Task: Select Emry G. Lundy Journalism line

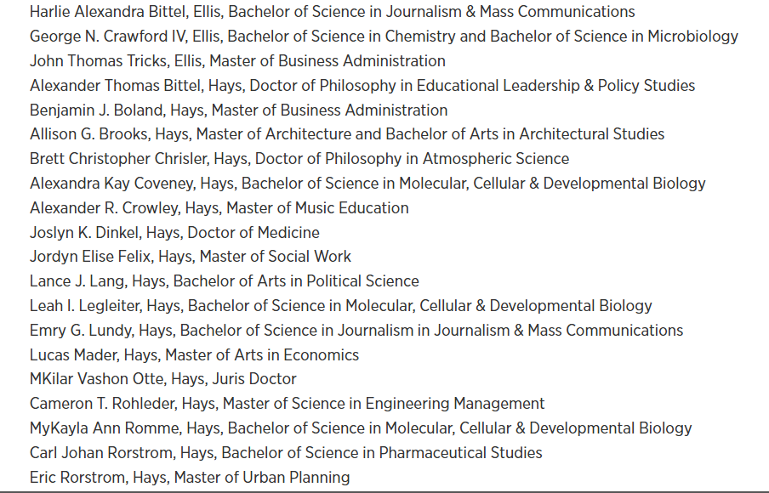Action: (356, 330)
